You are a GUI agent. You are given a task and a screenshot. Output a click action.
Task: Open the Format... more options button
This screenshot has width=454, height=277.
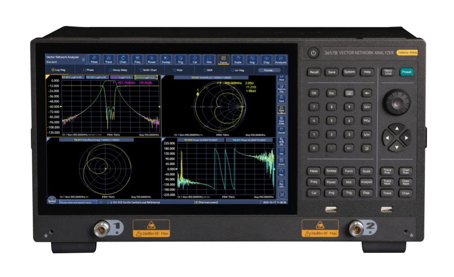[269, 70]
